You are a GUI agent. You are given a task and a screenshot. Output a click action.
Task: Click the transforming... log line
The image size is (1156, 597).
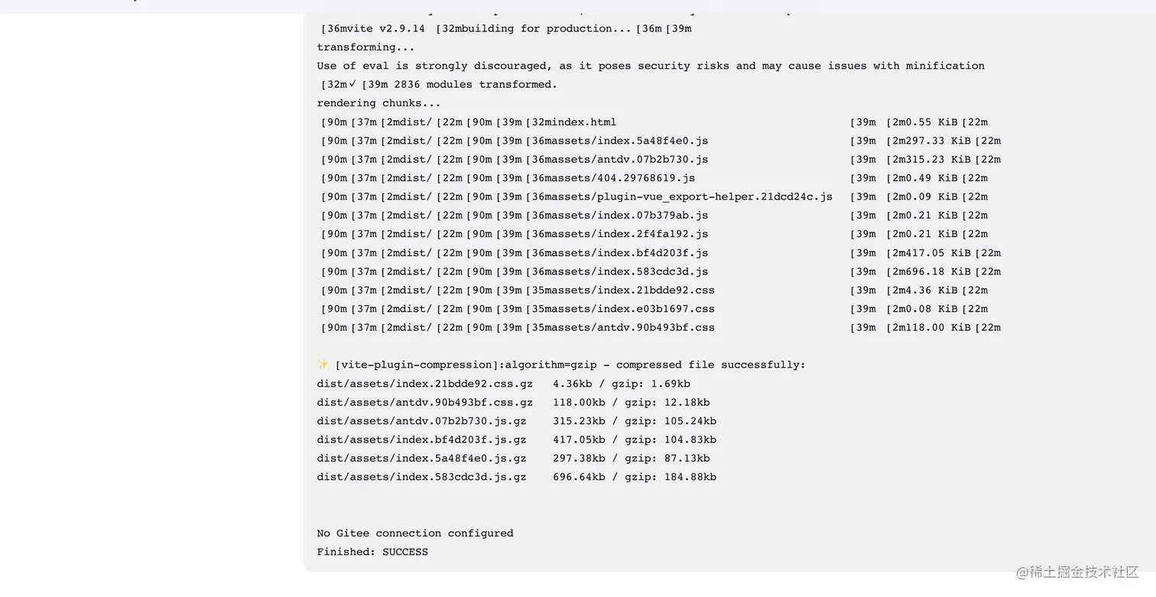[x=365, y=47]
